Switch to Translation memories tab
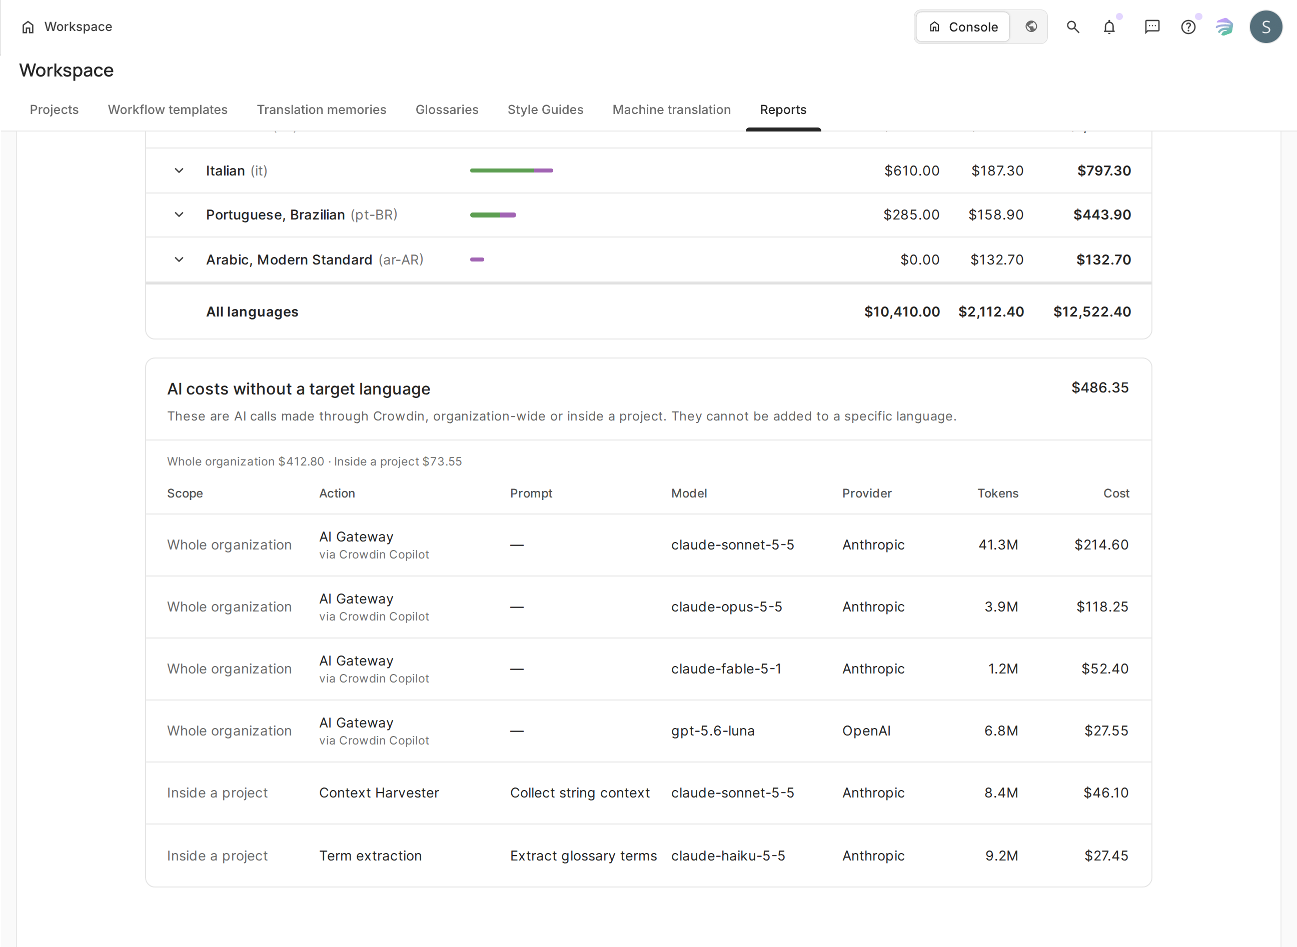This screenshot has width=1297, height=947. click(x=322, y=109)
